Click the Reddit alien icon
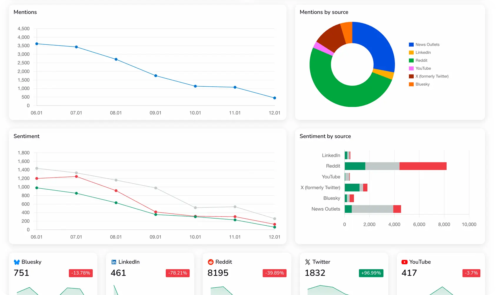Viewport: 496px width, 295px height. pos(211,262)
